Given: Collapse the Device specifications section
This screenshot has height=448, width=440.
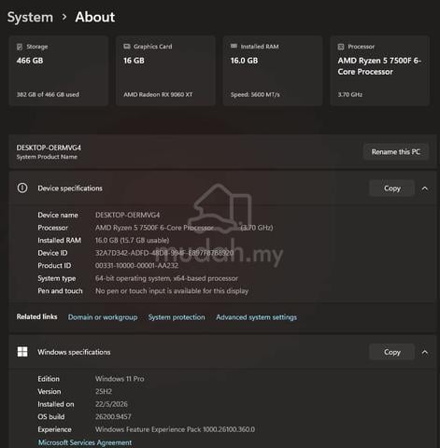Looking at the screenshot, I should pos(425,189).
